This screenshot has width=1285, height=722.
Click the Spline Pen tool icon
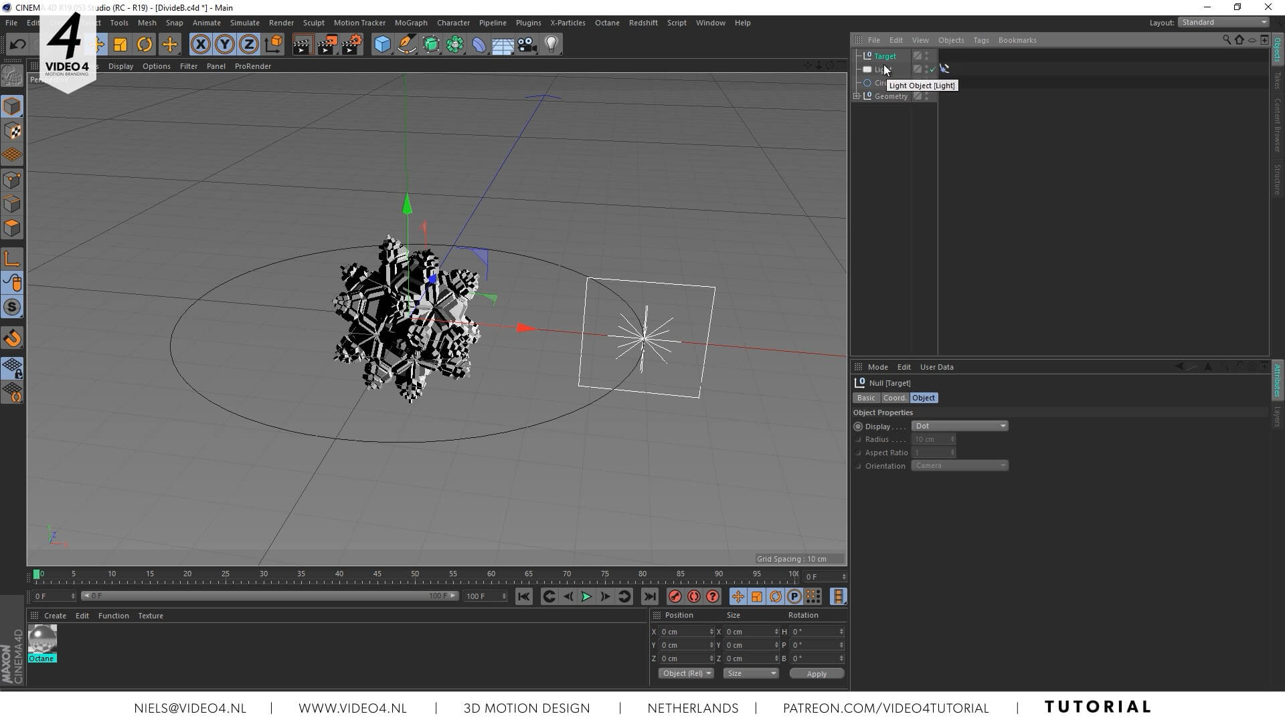pyautogui.click(x=406, y=45)
